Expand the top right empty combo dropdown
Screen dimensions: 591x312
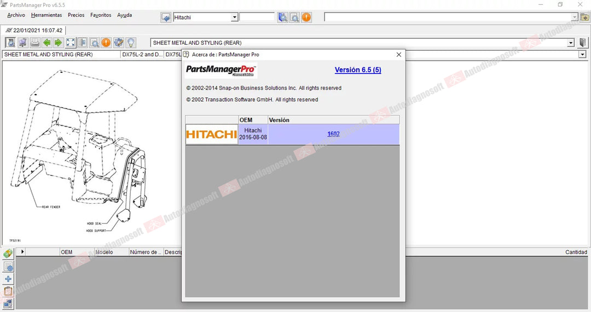pos(575,17)
